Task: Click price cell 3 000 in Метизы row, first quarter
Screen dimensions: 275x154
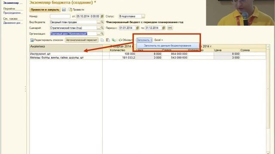Action: click(149, 58)
